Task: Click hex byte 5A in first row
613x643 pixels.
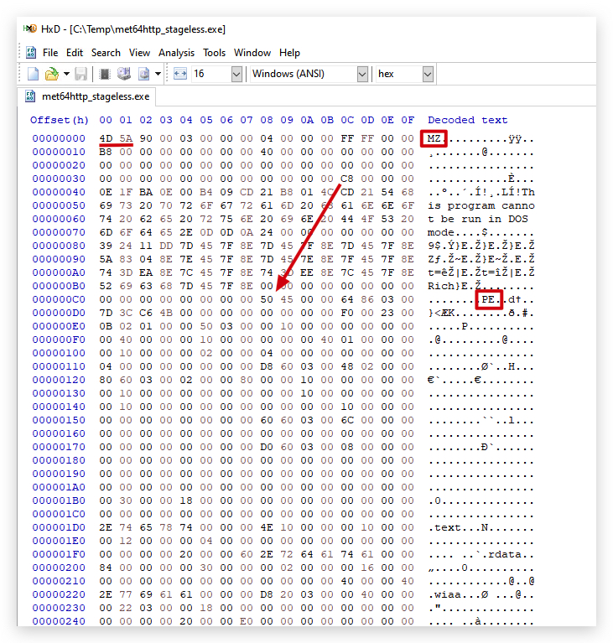Action: point(126,138)
